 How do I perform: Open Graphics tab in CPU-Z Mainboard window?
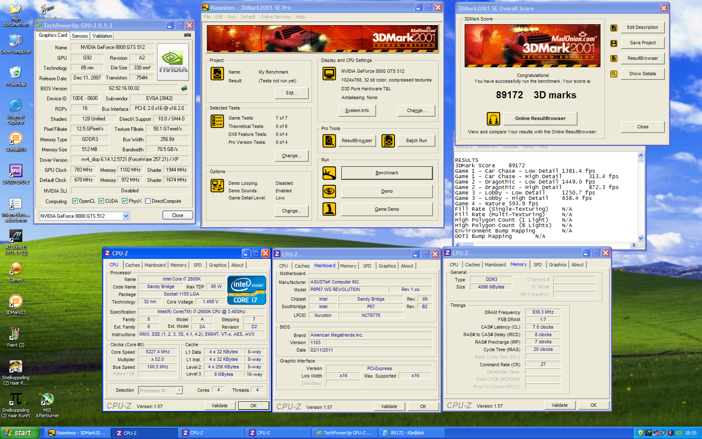coord(387,266)
